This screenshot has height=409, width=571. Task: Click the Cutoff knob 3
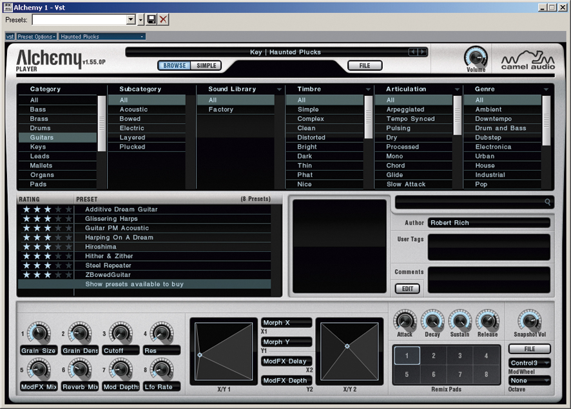pyautogui.click(x=121, y=332)
